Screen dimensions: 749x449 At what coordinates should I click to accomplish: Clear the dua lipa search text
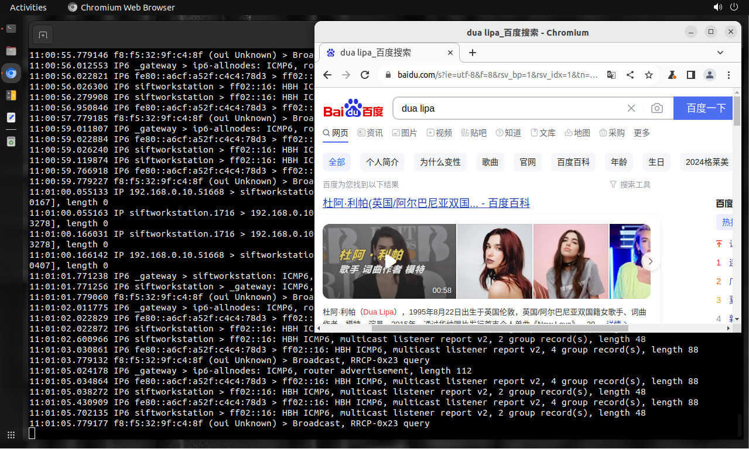pyautogui.click(x=631, y=108)
